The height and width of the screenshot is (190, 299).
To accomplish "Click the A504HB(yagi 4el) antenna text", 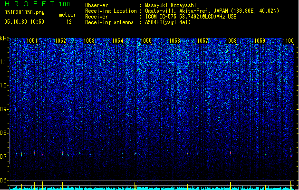I will (168, 22).
